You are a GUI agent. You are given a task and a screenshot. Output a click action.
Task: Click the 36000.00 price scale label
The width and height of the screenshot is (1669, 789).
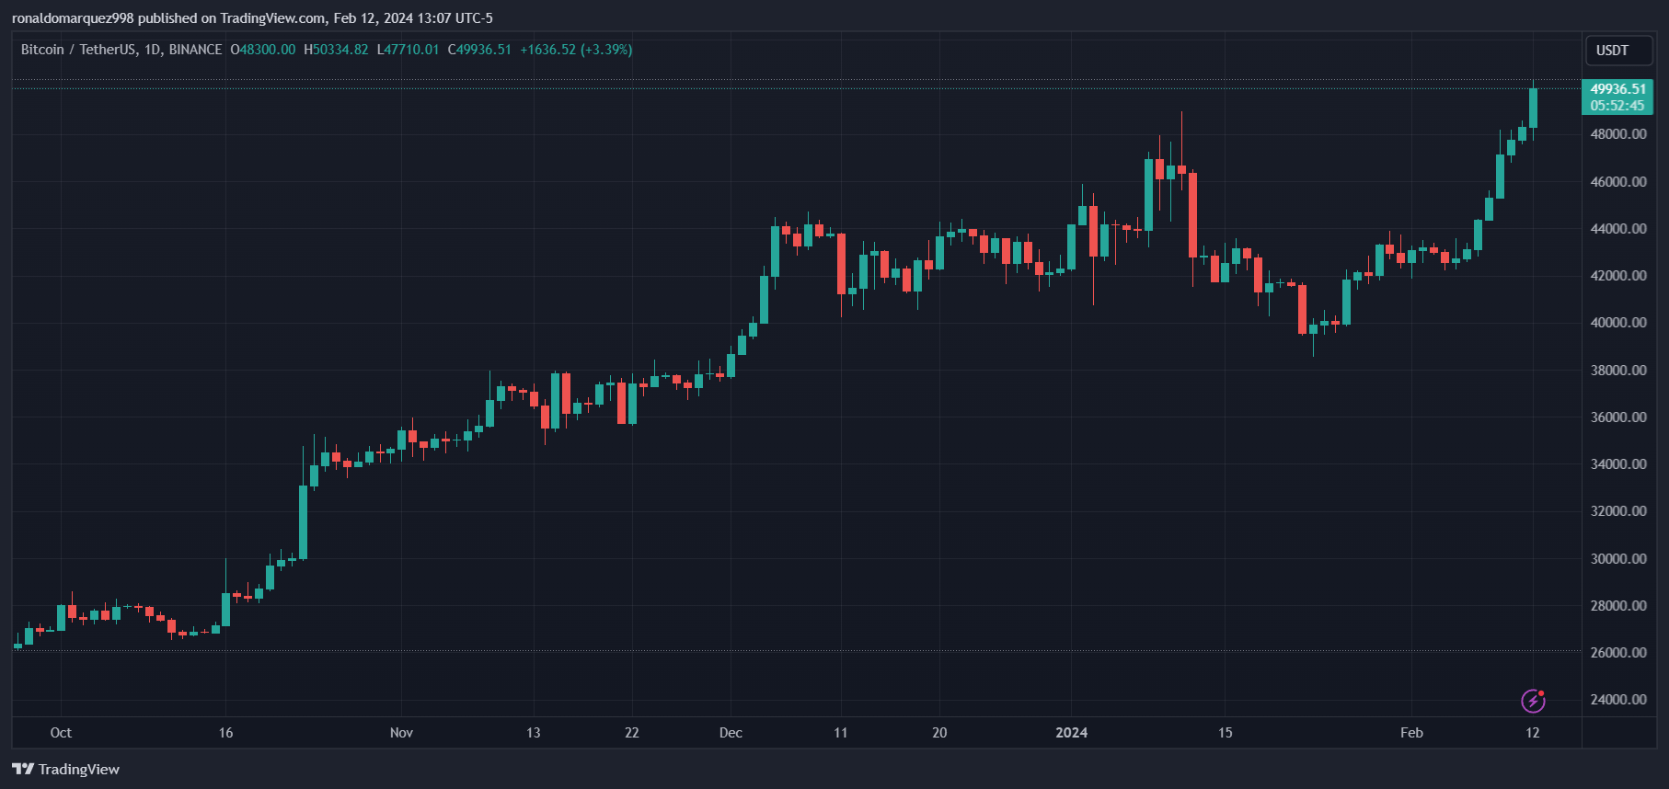pos(1618,417)
